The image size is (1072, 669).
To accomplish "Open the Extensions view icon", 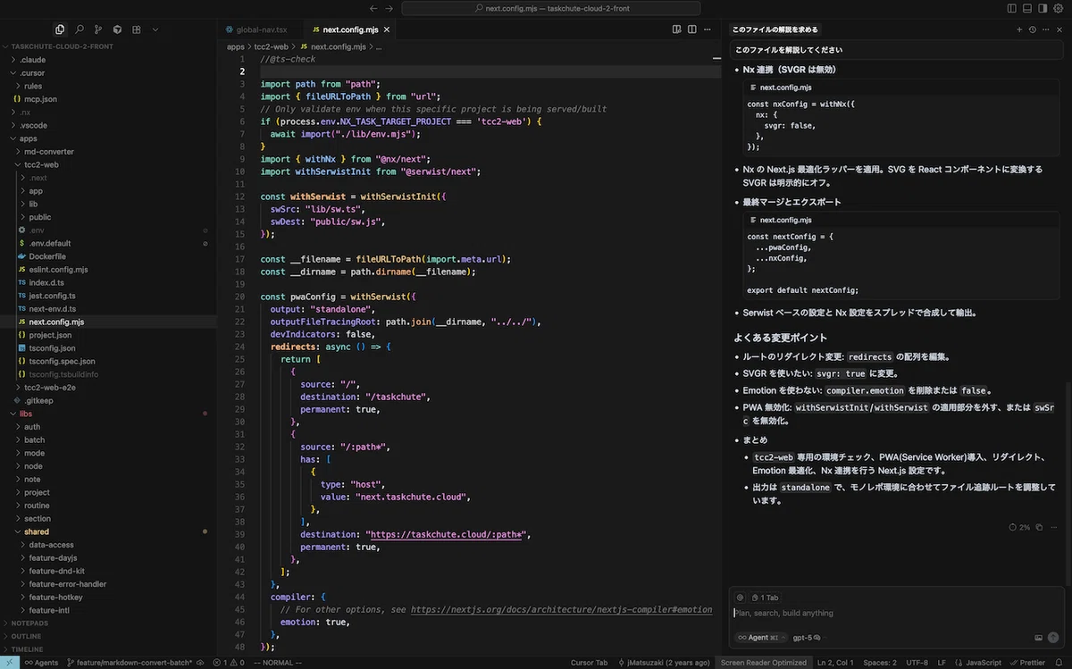I will click(136, 29).
